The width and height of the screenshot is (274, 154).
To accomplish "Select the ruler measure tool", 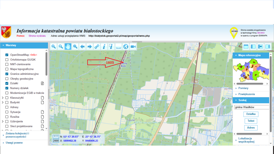I will tap(119, 47).
